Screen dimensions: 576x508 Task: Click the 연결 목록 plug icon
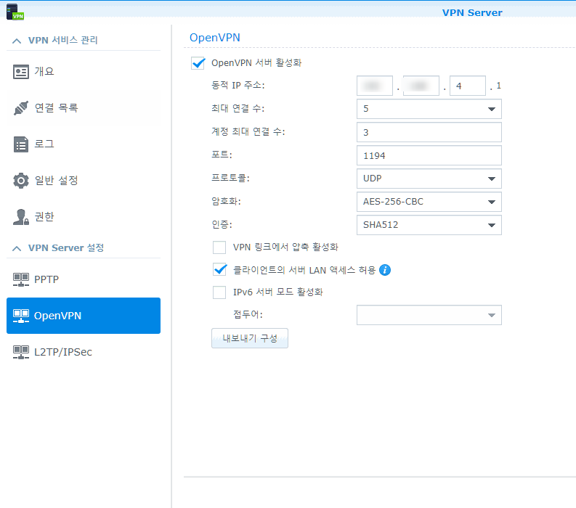point(21,108)
